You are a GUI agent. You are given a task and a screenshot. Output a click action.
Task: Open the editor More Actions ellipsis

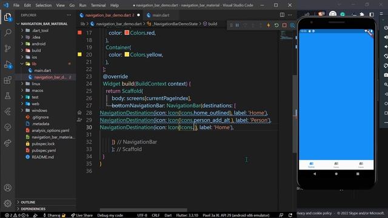[x=290, y=15]
